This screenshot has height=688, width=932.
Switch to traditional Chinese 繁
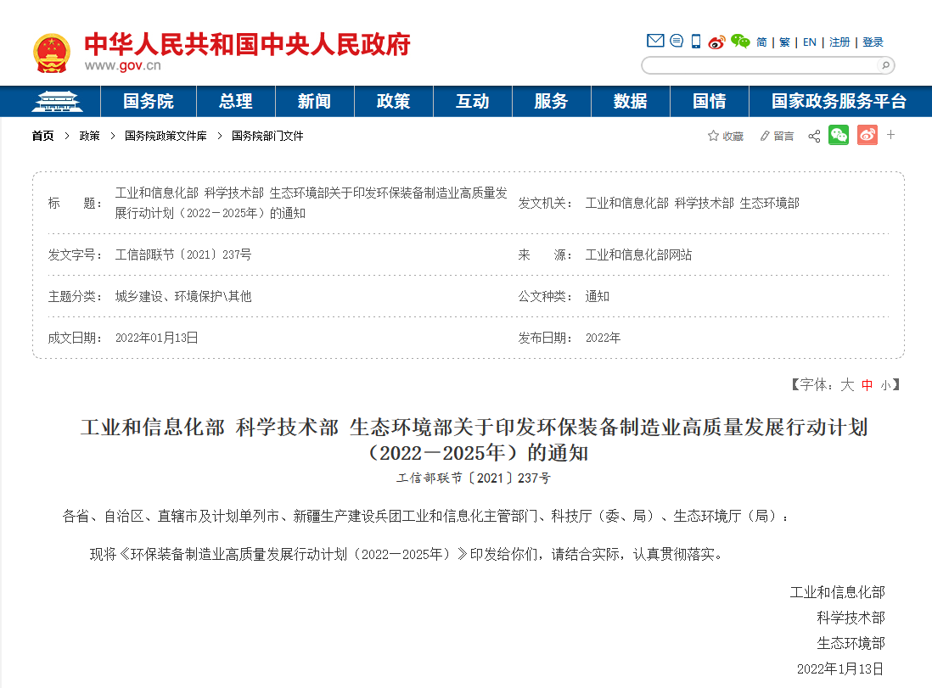point(784,42)
